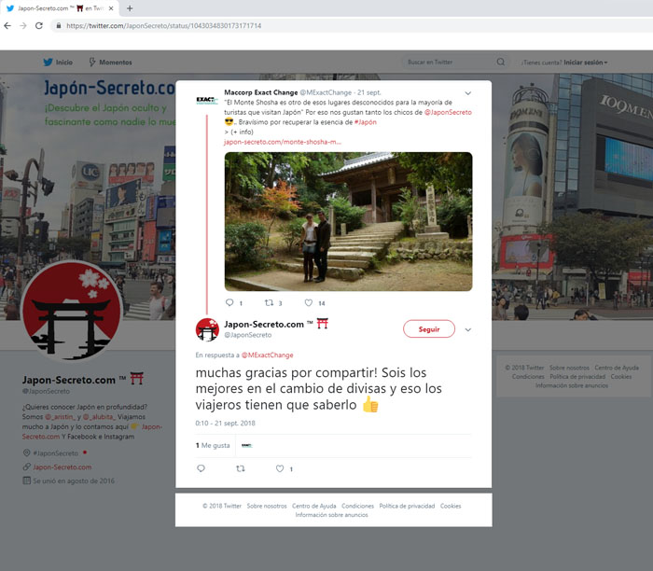653x571 pixels.
Task: View the 1 Me gusta list
Action: pos(213,446)
